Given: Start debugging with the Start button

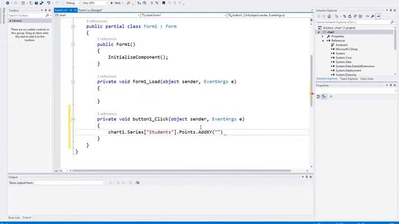Looking at the screenshot, I should (115, 3).
